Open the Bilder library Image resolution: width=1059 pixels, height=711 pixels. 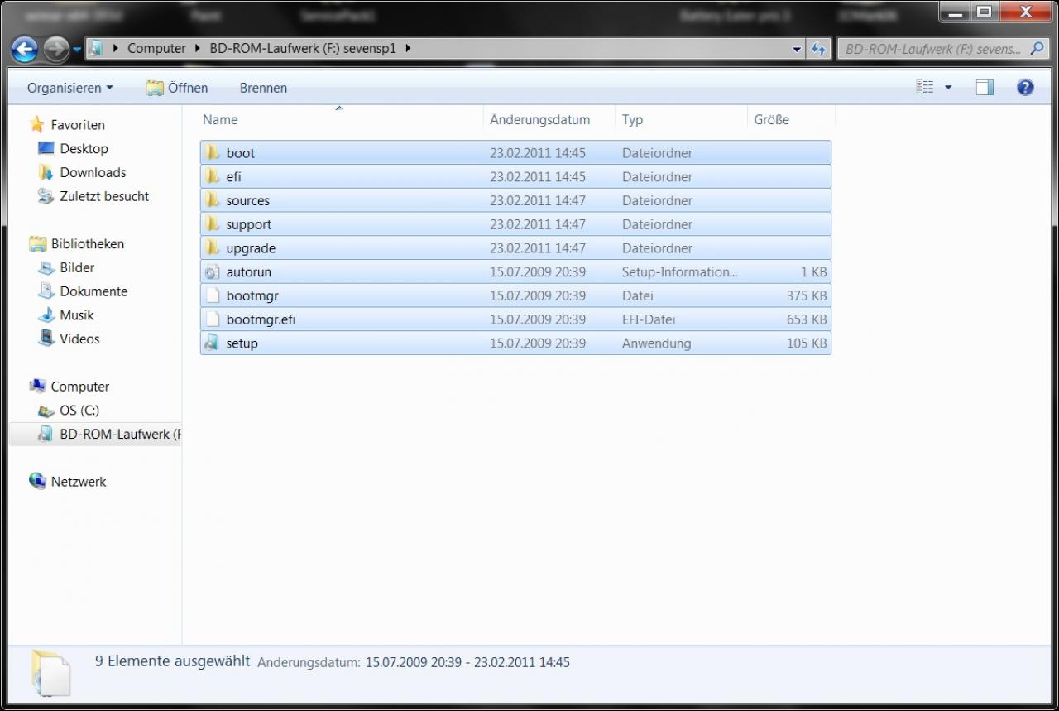pyautogui.click(x=77, y=267)
